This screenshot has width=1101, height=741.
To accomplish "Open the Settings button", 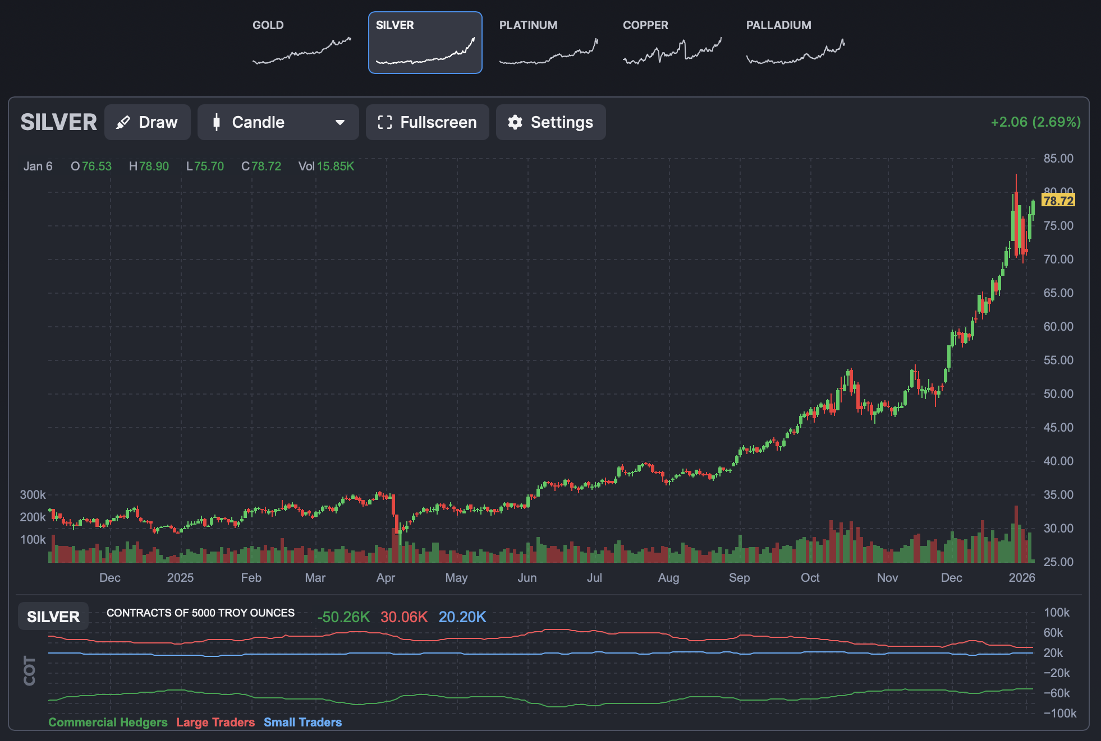I will (x=550, y=122).
